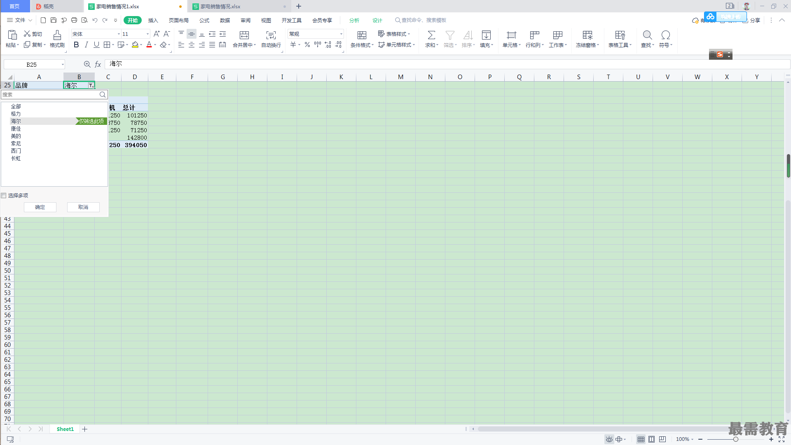Click the Paste icon
The width and height of the screenshot is (791, 445).
[12, 35]
